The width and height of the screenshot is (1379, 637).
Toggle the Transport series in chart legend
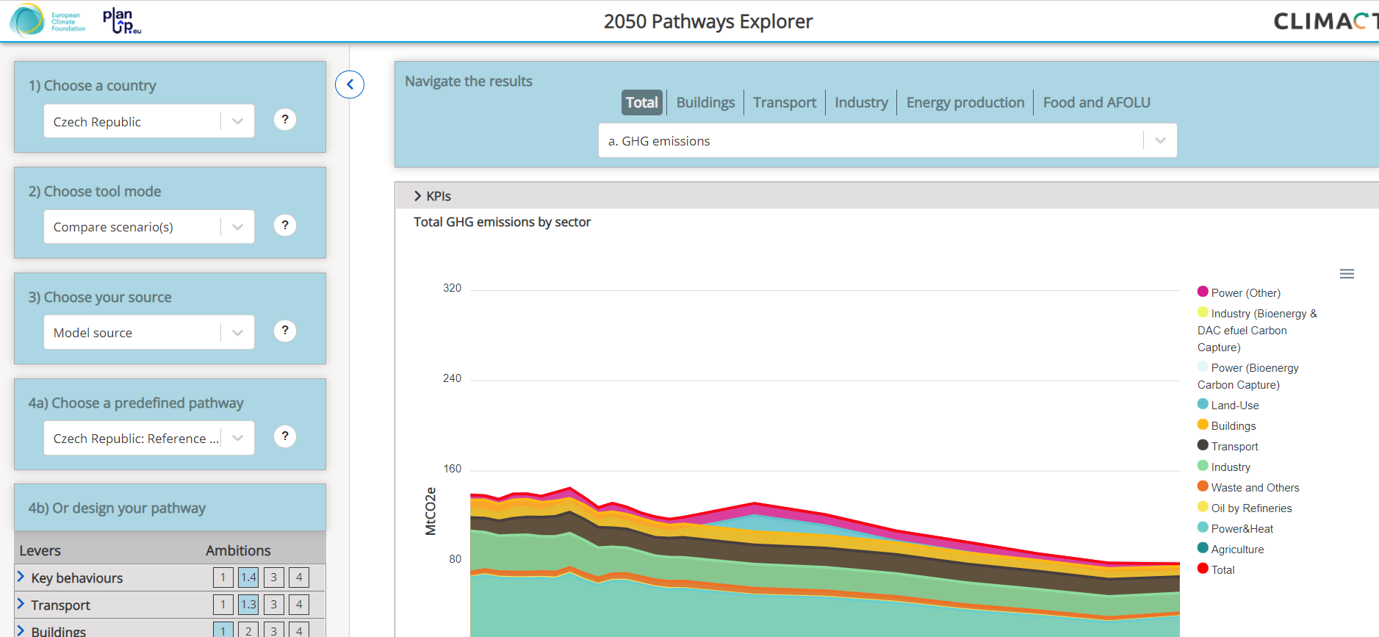coord(1234,447)
